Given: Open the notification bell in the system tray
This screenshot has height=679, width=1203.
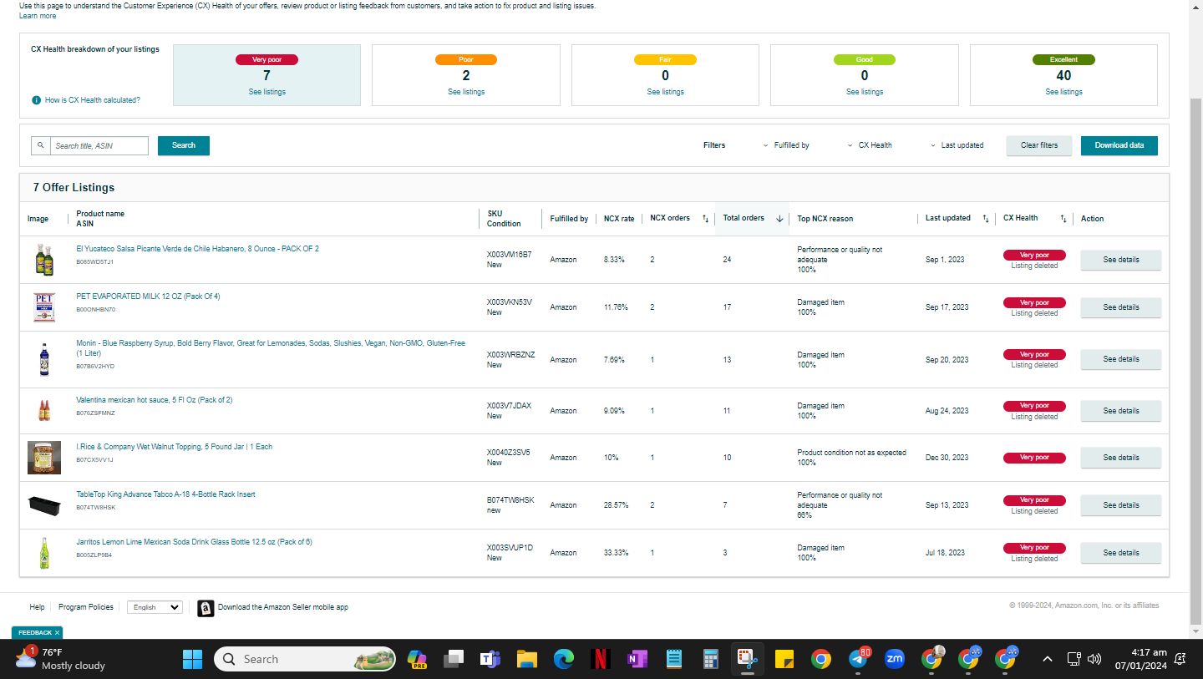Looking at the screenshot, I should pyautogui.click(x=1181, y=659).
